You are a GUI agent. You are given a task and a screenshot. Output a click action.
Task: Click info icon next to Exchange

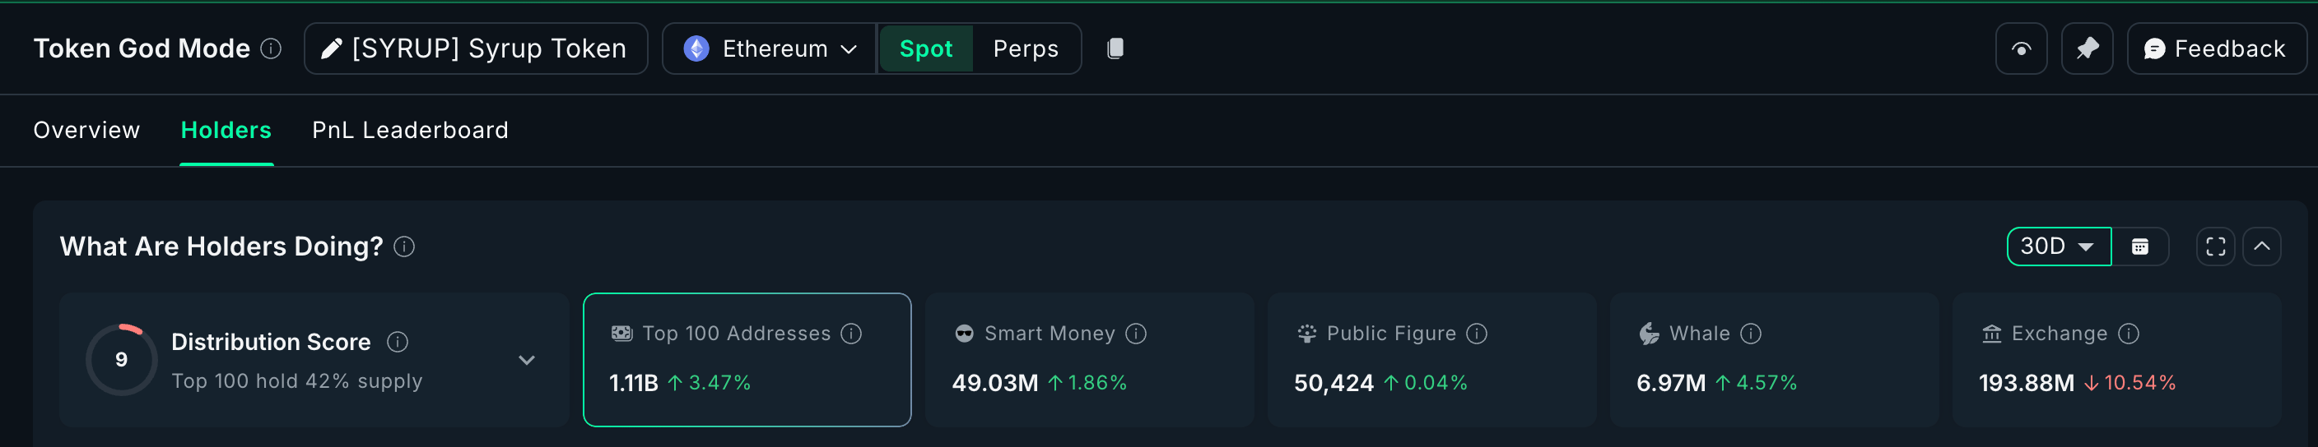[x=2128, y=334]
